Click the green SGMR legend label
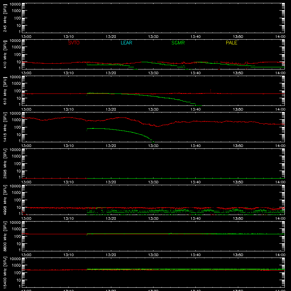Image resolution: width=291 pixels, height=291 pixels. pos(178,43)
